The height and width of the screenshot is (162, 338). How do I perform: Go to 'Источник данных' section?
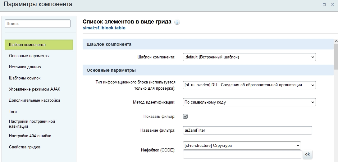pos(25,67)
